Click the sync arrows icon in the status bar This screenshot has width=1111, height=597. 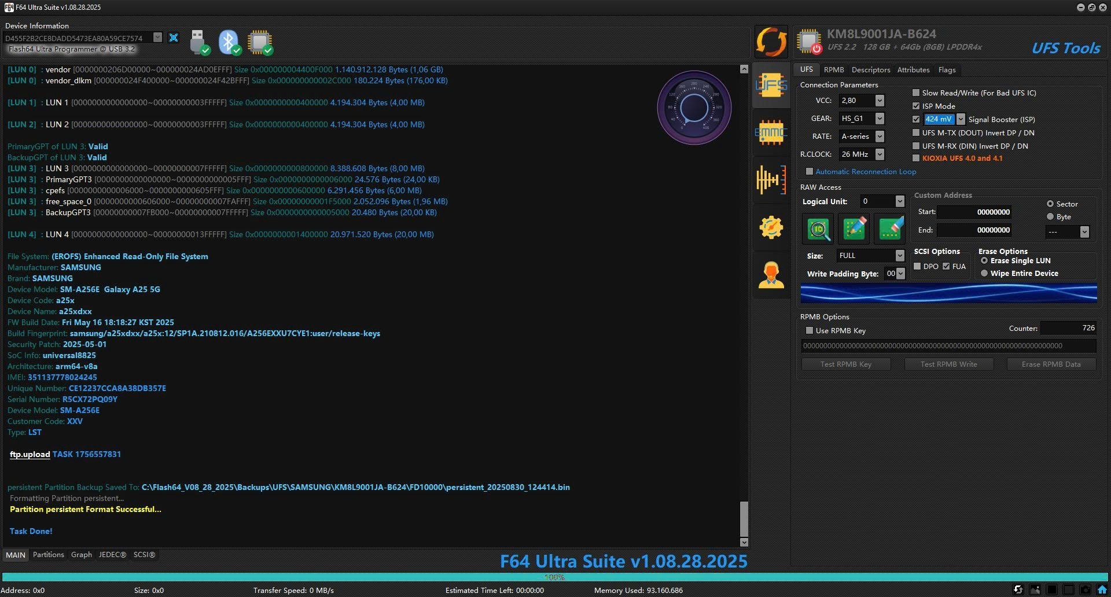pyautogui.click(x=1018, y=589)
